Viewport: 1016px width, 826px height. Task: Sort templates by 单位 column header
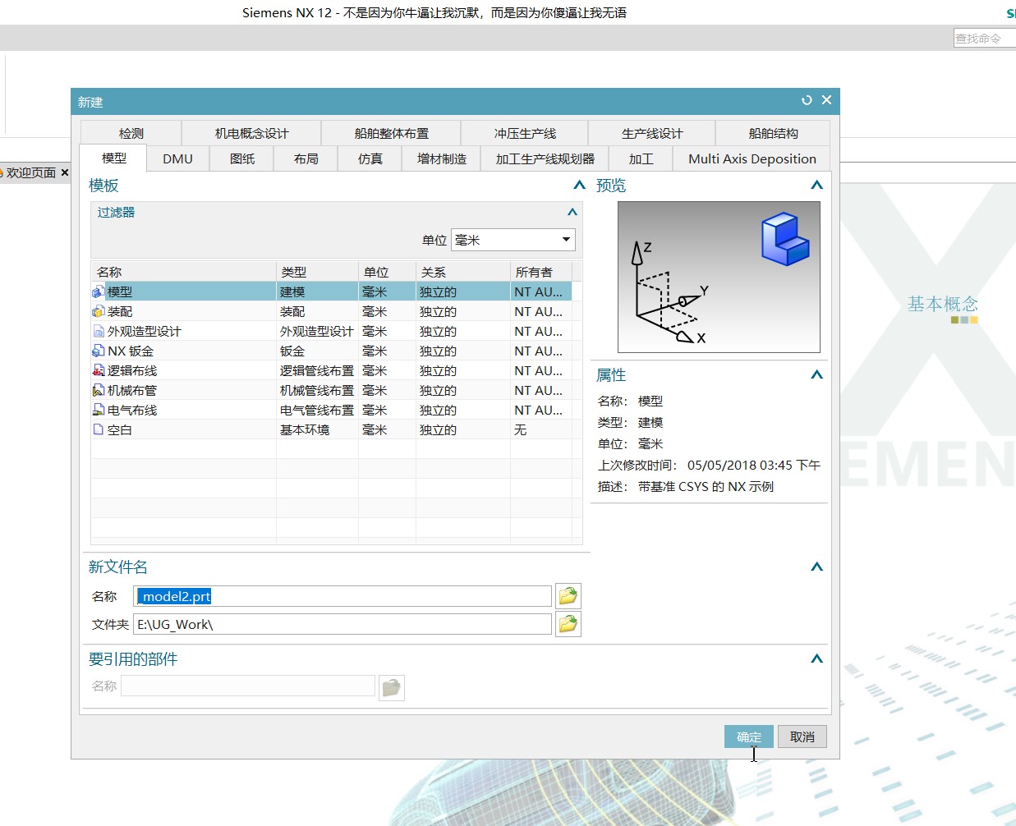[387, 272]
